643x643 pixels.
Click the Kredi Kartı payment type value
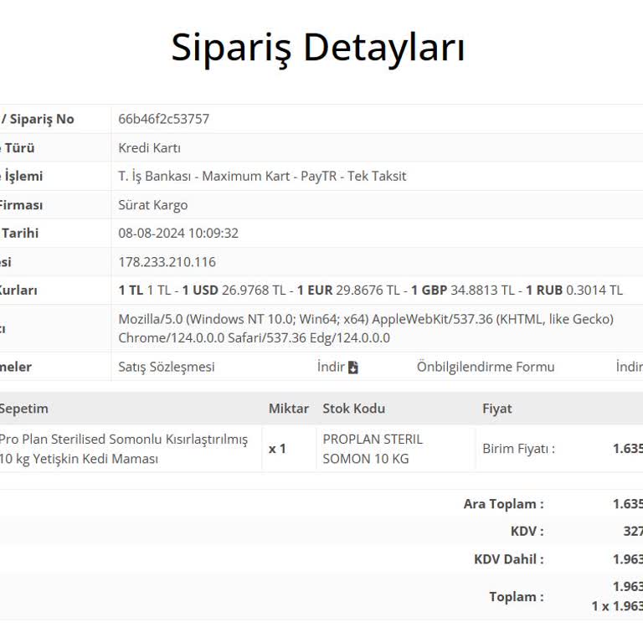149,147
